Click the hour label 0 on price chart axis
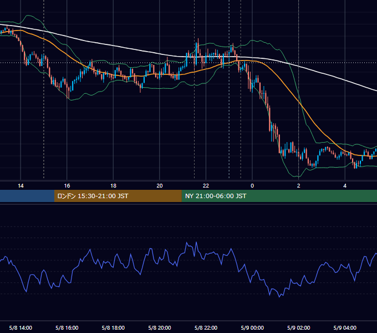 coord(252,186)
